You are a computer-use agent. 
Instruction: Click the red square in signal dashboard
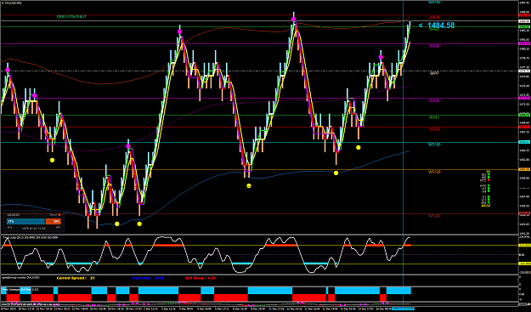(x=488, y=180)
